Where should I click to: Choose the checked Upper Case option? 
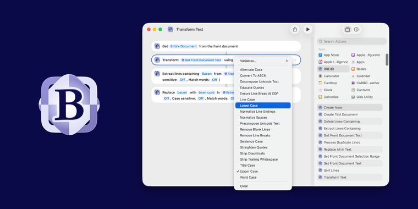pos(263,172)
